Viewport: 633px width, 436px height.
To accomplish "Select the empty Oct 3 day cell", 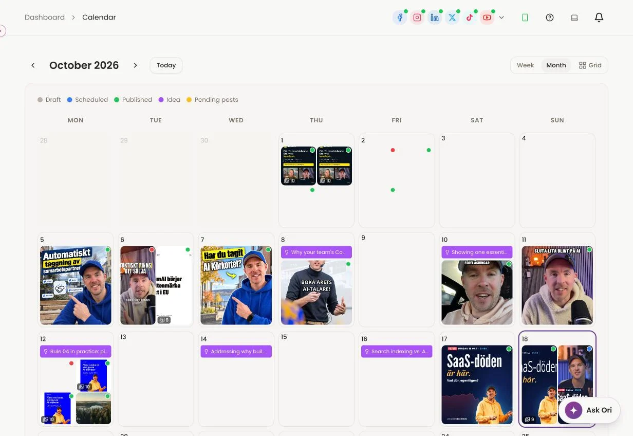I will click(x=477, y=180).
